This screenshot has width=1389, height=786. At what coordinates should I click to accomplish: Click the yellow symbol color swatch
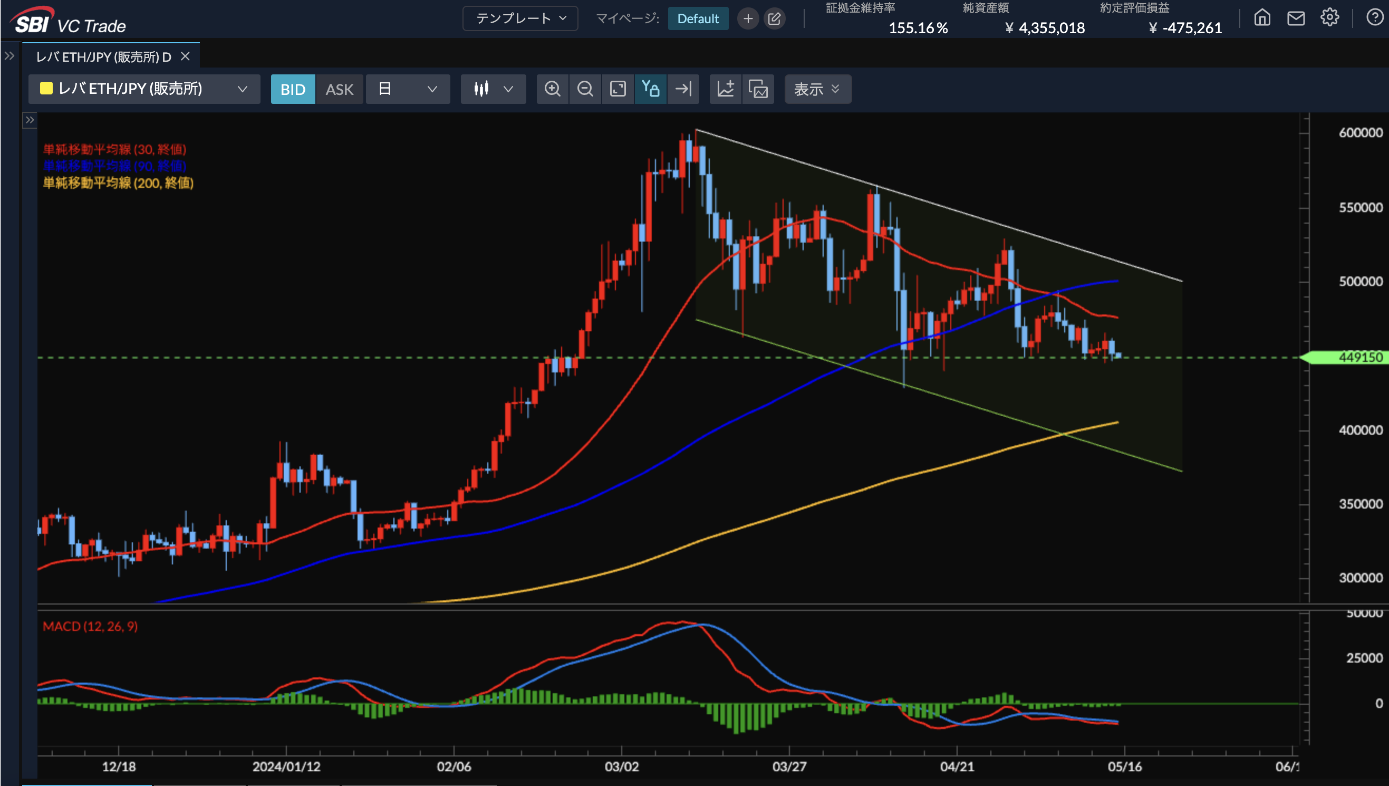pyautogui.click(x=46, y=89)
